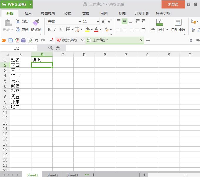
Task: Click the Merge and Center icon
Action: [x=159, y=23]
